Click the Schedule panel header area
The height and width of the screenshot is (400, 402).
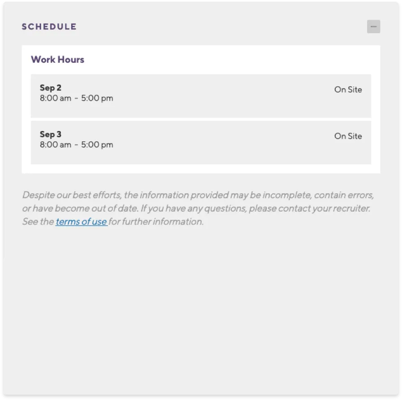coord(201,27)
